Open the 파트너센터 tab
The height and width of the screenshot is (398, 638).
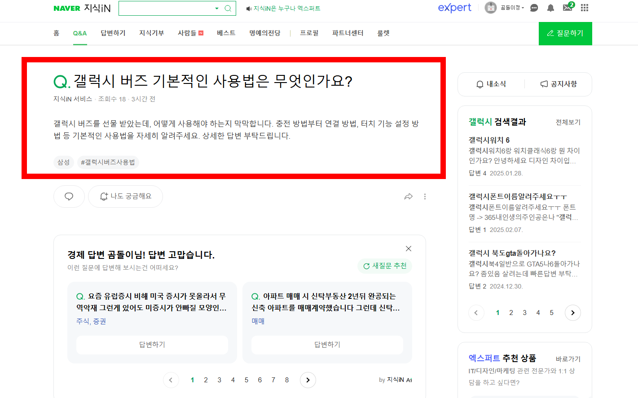348,33
